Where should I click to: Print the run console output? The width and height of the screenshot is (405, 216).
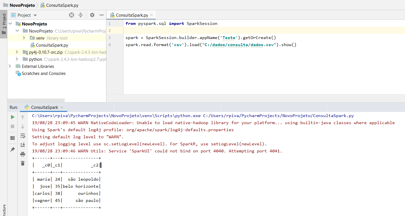[x=22, y=154]
